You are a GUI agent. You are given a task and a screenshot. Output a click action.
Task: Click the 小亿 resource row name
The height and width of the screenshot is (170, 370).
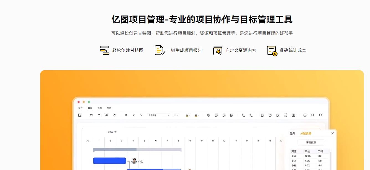pos(294,156)
